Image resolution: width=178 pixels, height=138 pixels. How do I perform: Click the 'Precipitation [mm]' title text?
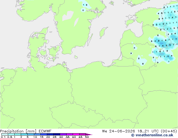click(x=18, y=131)
